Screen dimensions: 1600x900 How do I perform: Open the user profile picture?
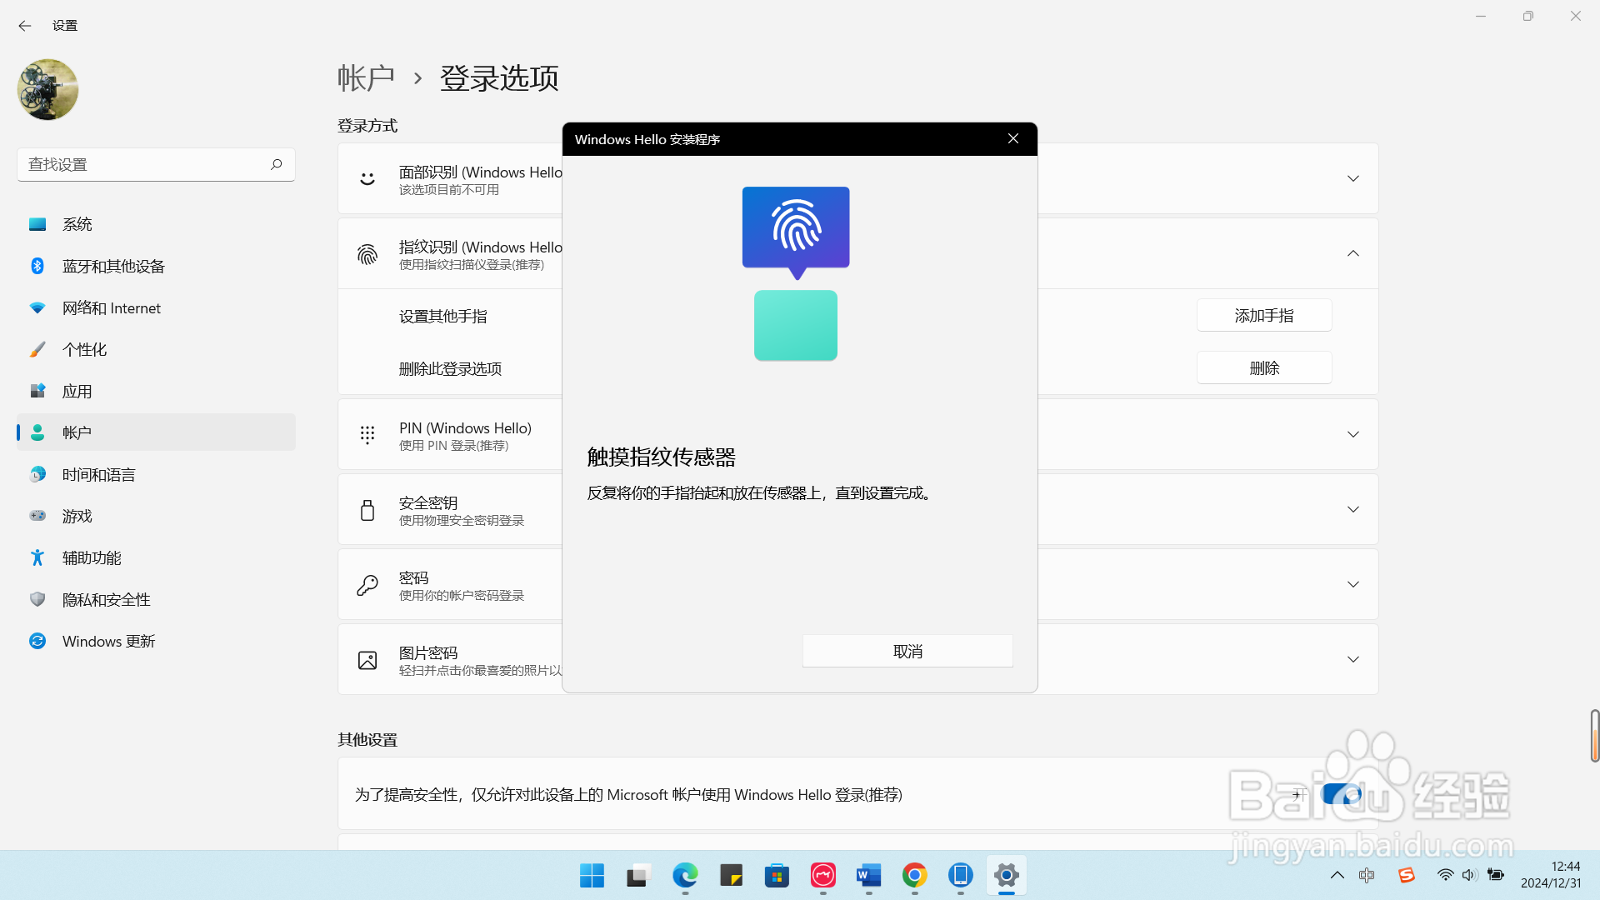coord(47,89)
